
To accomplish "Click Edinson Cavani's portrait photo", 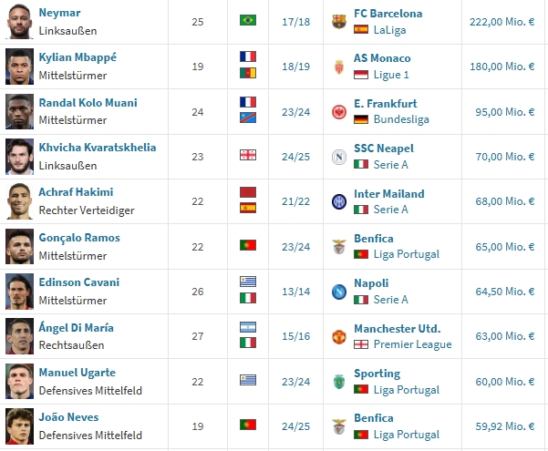I will tap(19, 291).
